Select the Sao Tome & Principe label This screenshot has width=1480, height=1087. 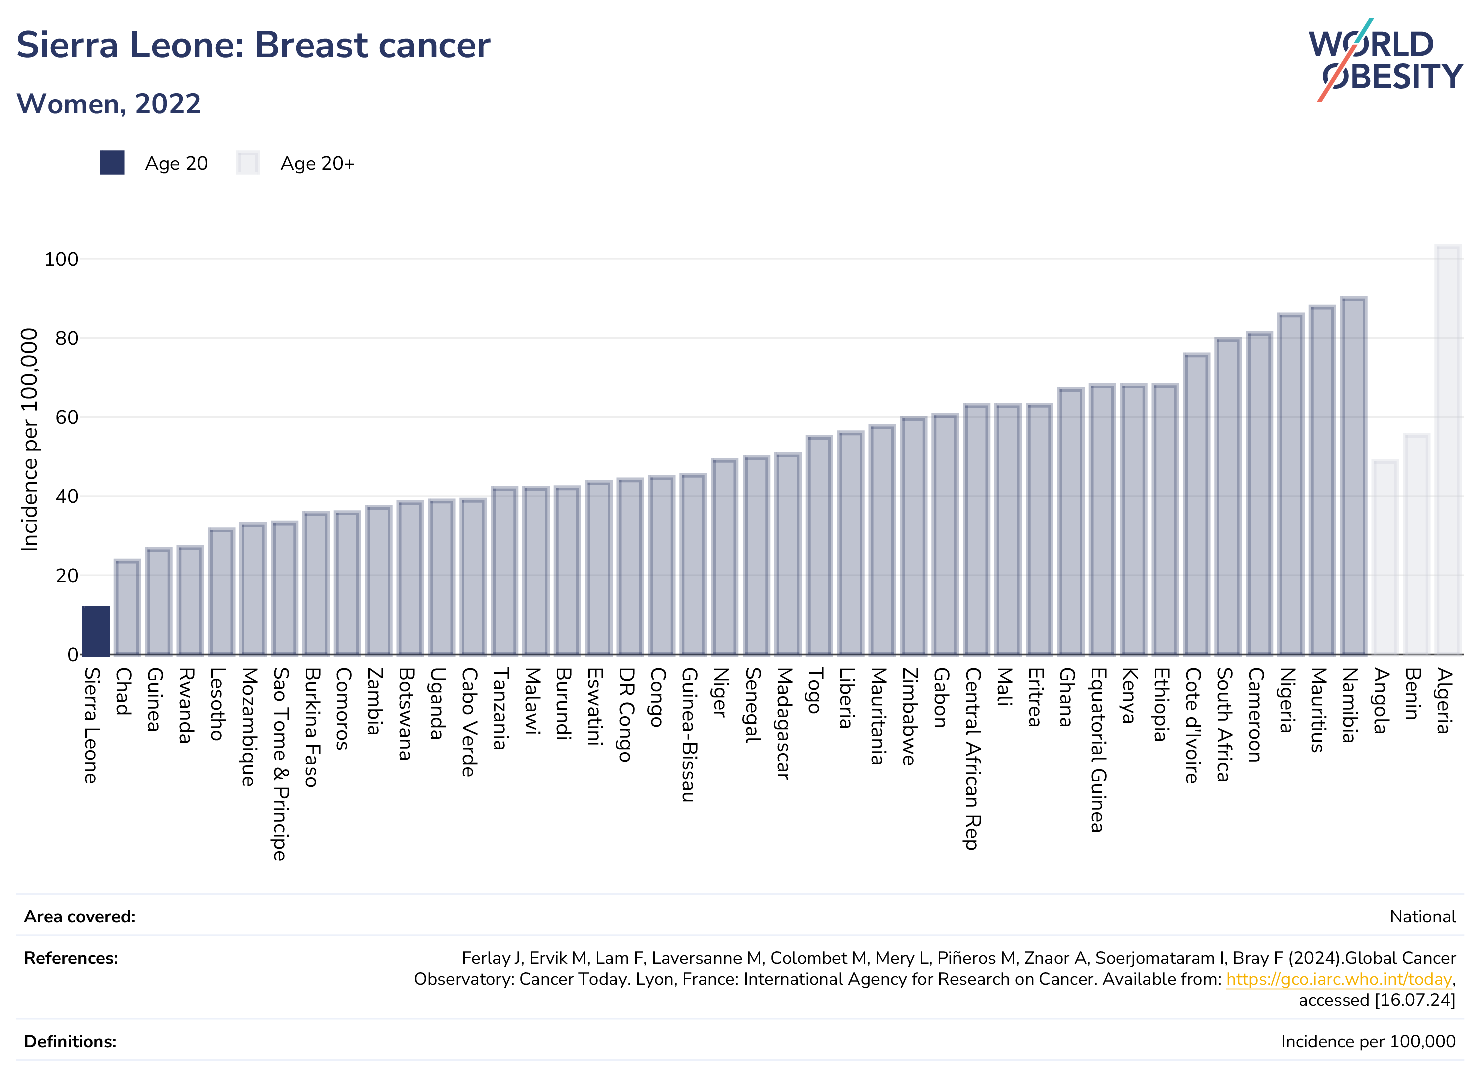click(281, 764)
